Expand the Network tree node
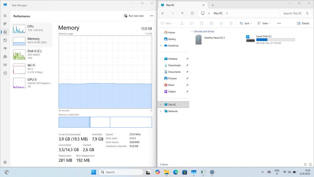Viewport: 314px width, 177px height. (161, 111)
